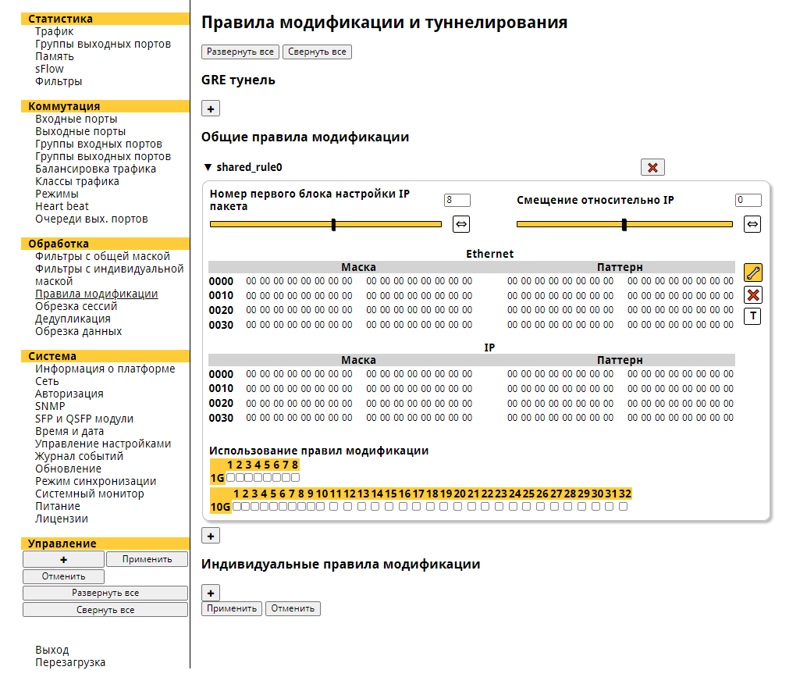The width and height of the screenshot is (800, 688).
Task: Toggle 10G port 12 checkbox
Action: tap(347, 506)
